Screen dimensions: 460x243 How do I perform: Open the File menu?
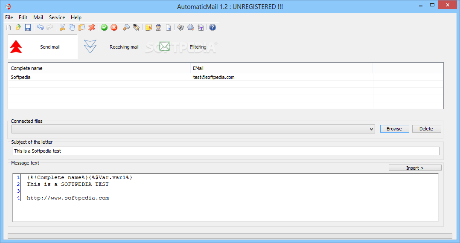(9, 17)
